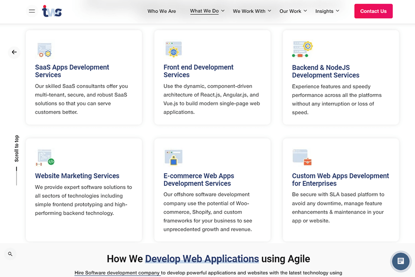Open the Insights menu

pyautogui.click(x=324, y=11)
